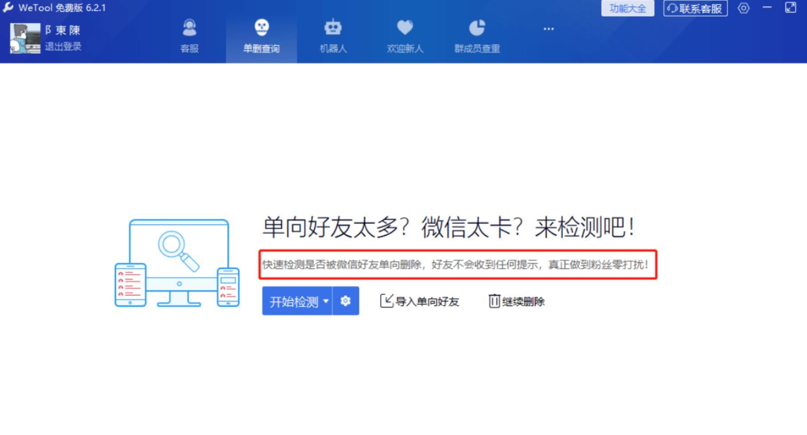Click the 联系客服 button
Screen dimensions: 807x435
[x=695, y=8]
